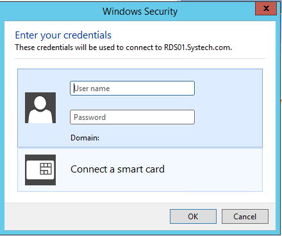The height and width of the screenshot is (236, 282).
Task: Click the Windows Security title bar text
Action: pos(140,12)
